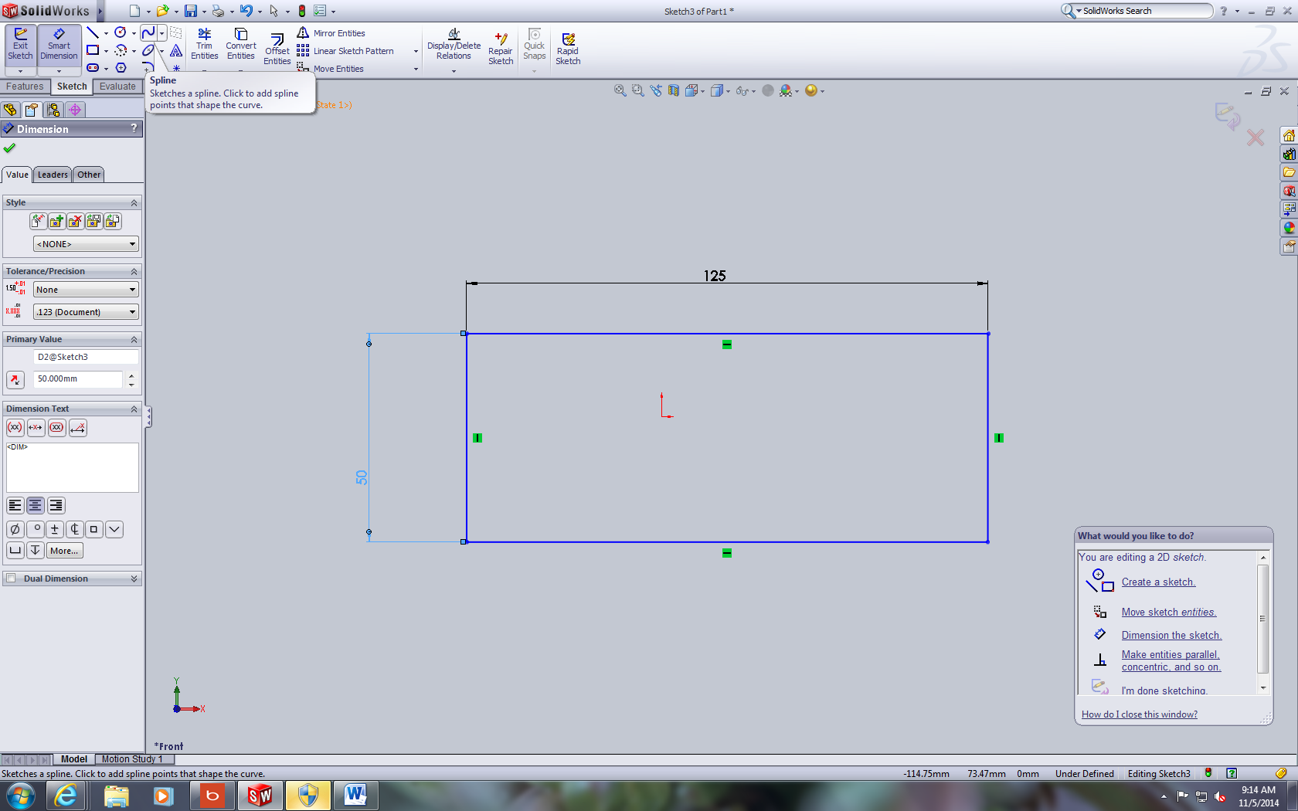Select center justify dimension text
Image resolution: width=1298 pixels, height=811 pixels.
click(x=36, y=506)
